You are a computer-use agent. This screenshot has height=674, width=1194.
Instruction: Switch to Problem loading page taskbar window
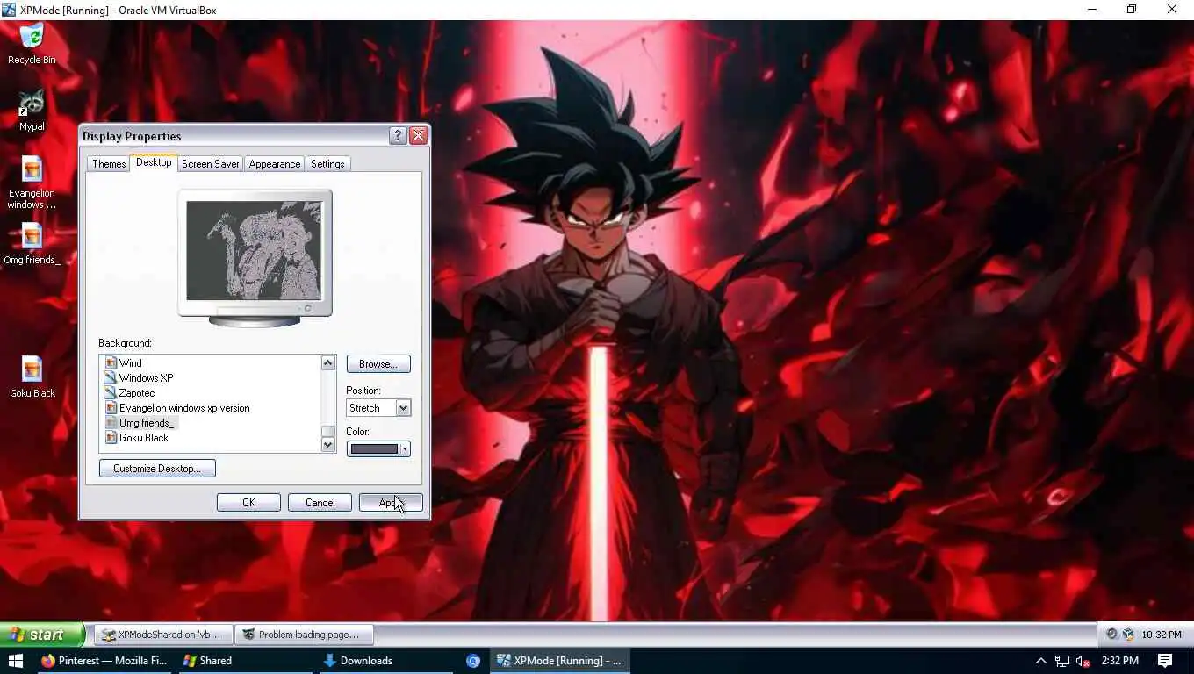[x=304, y=635]
